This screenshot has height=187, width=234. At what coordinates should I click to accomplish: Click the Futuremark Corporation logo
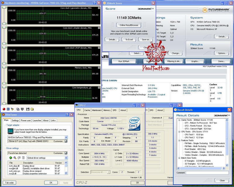[x=216, y=10]
